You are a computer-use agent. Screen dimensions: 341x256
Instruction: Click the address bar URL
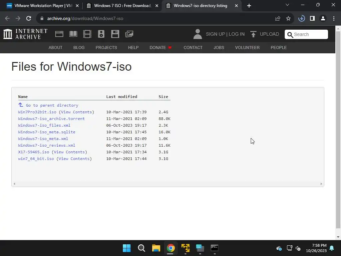tap(85, 19)
